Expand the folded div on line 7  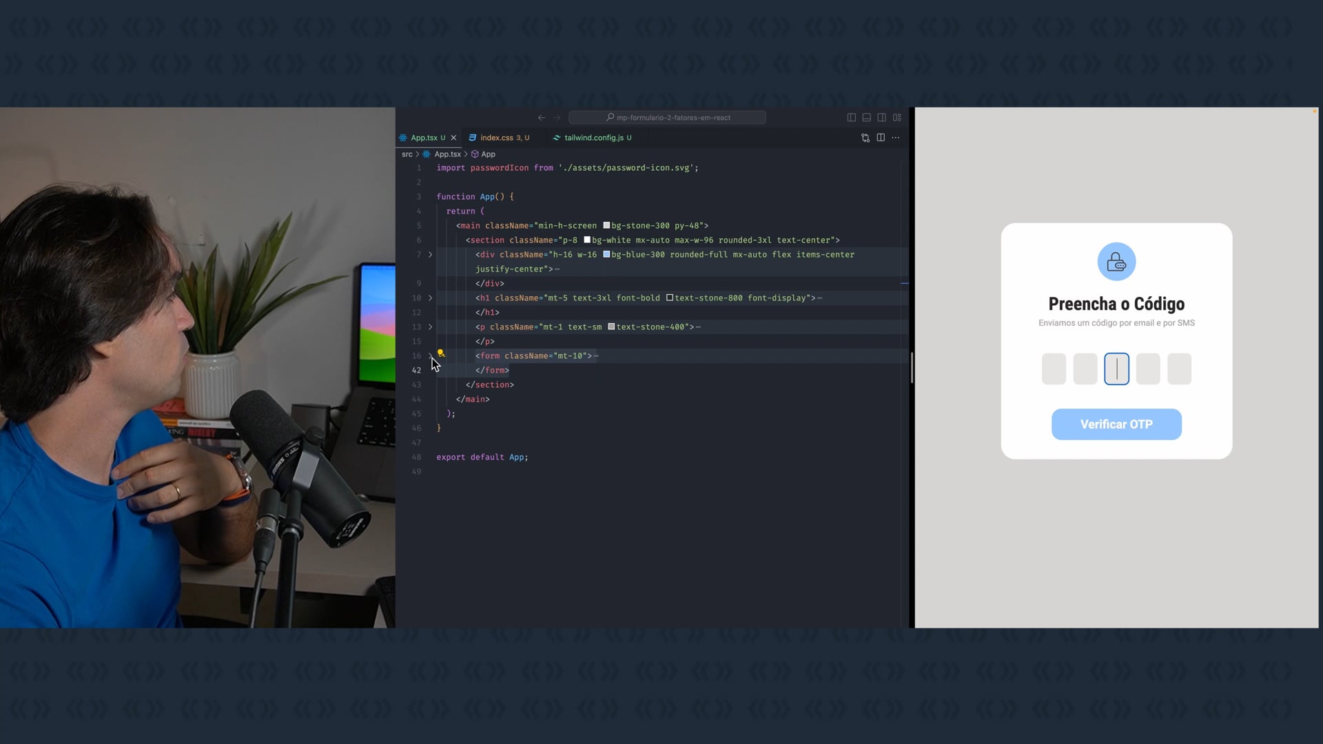click(430, 255)
